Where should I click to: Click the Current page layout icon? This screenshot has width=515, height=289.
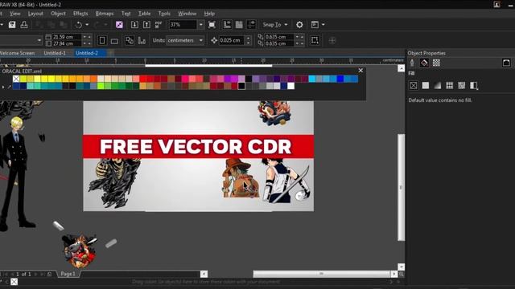pyautogui.click(x=142, y=40)
